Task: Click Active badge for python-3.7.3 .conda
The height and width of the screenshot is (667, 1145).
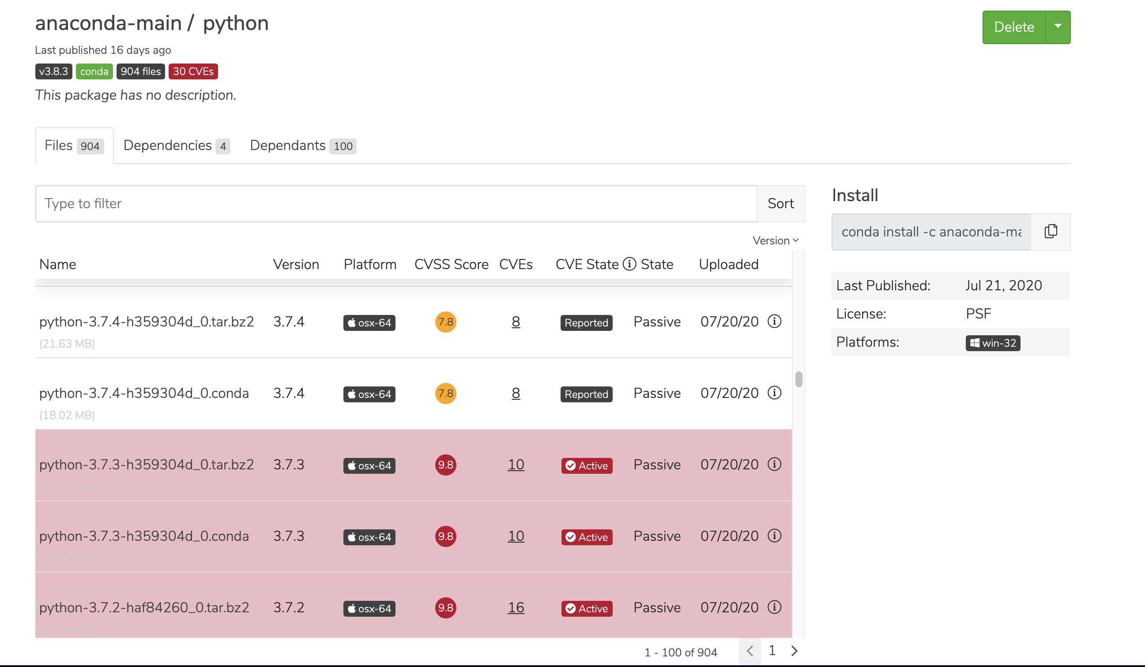Action: coord(587,537)
